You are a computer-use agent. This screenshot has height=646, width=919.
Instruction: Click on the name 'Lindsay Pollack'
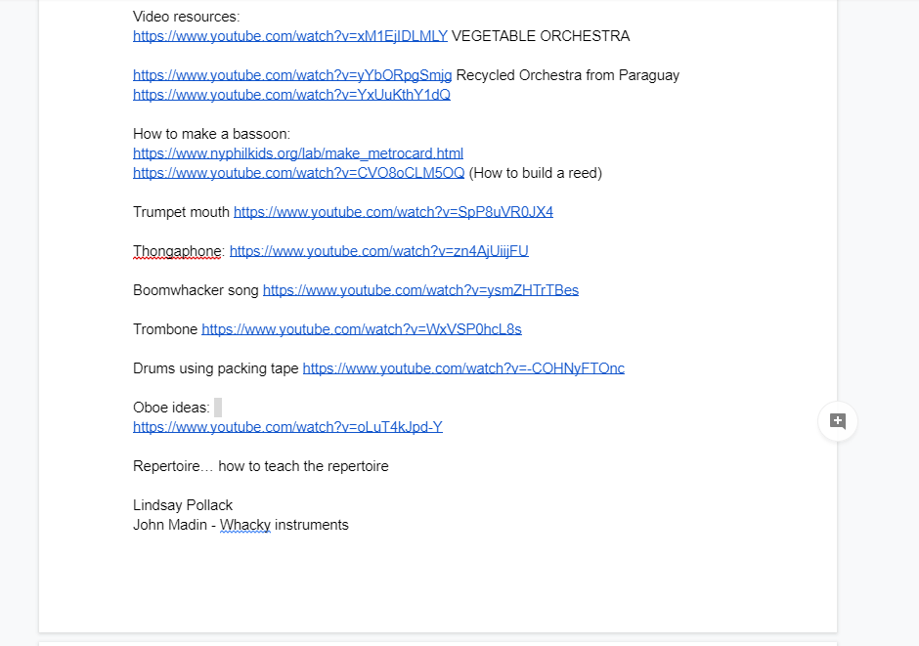[183, 505]
